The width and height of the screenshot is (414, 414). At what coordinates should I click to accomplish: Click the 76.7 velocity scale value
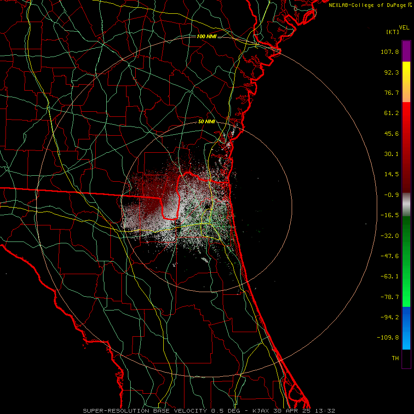tap(391, 92)
